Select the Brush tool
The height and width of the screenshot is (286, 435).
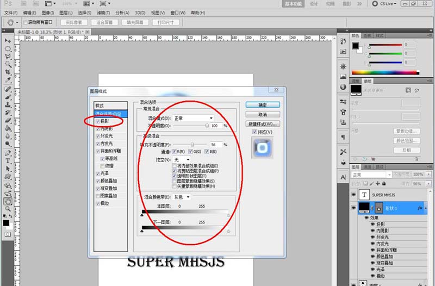(8, 97)
